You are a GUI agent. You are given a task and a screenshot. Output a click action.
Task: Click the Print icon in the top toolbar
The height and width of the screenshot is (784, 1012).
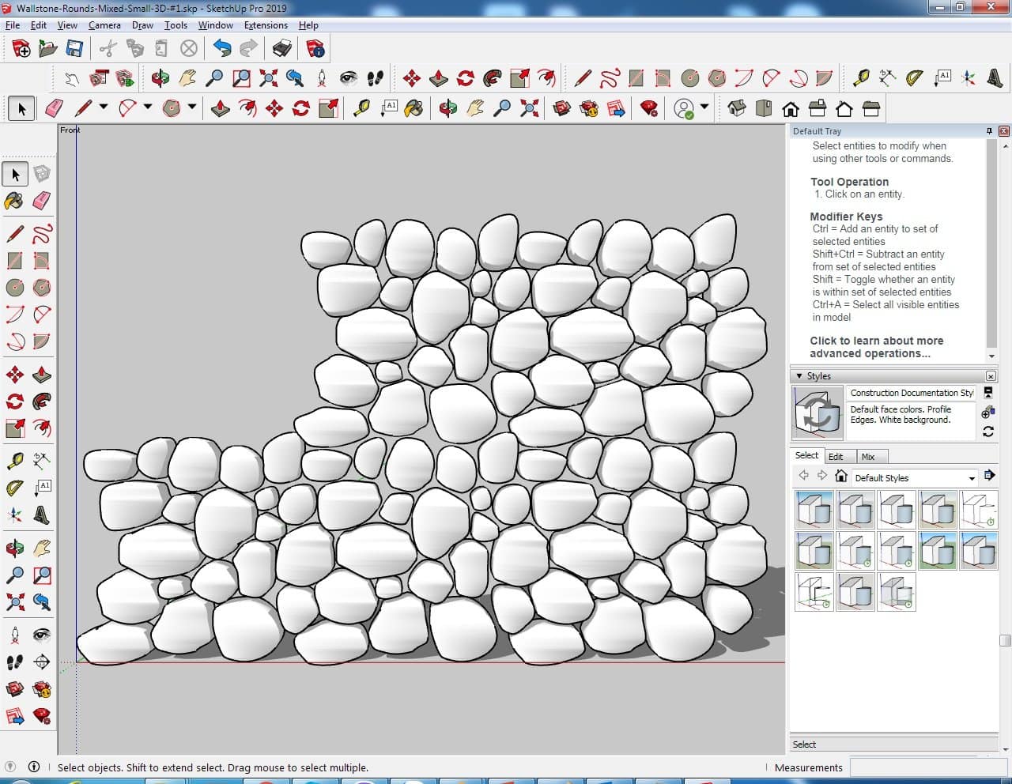tap(282, 49)
